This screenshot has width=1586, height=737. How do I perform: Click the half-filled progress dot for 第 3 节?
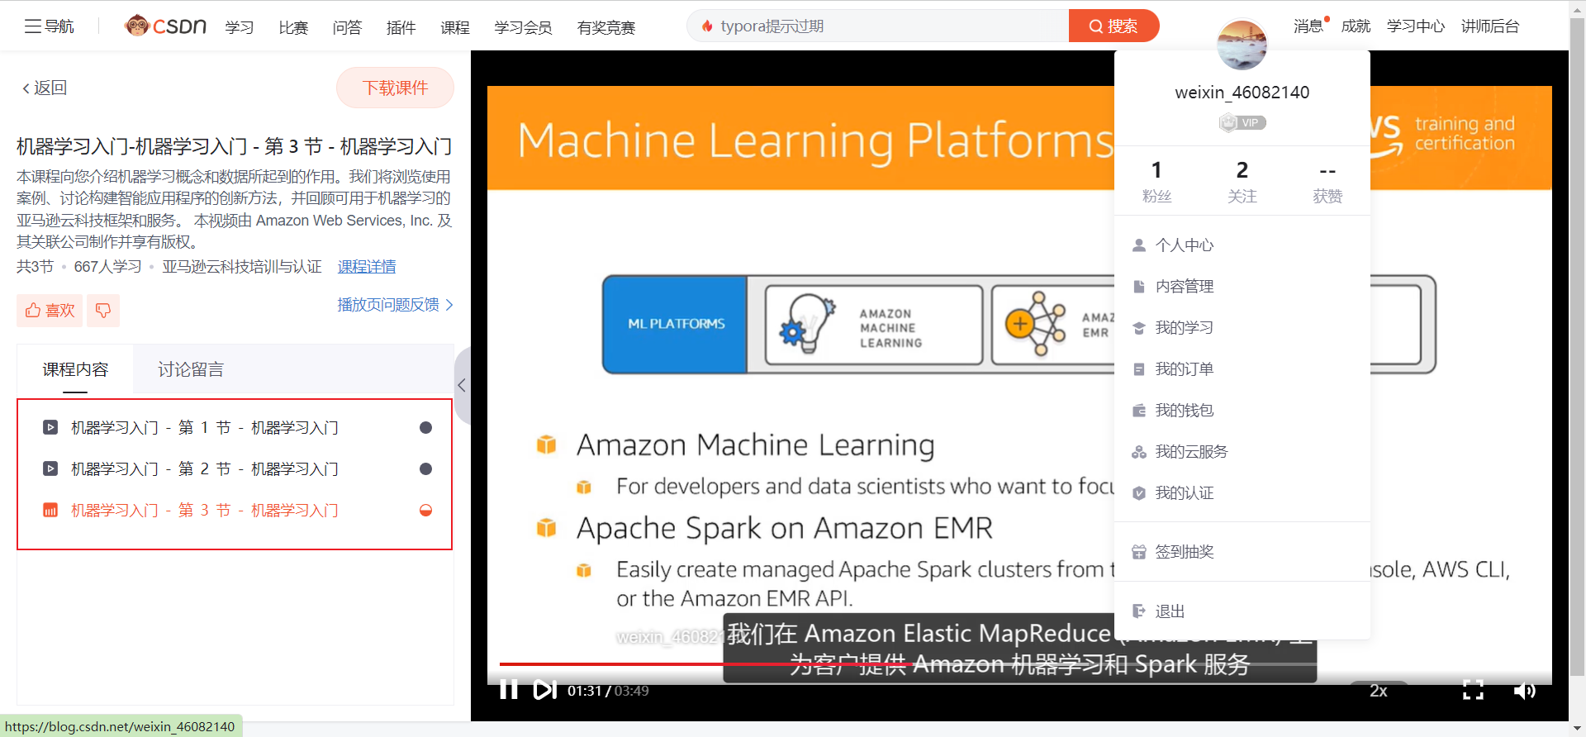pos(425,510)
